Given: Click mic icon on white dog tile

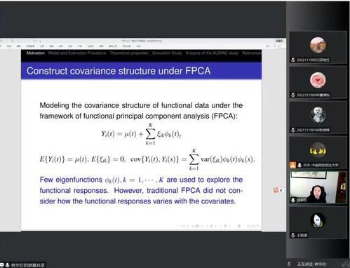Looking at the screenshot, I should pos(293,130).
